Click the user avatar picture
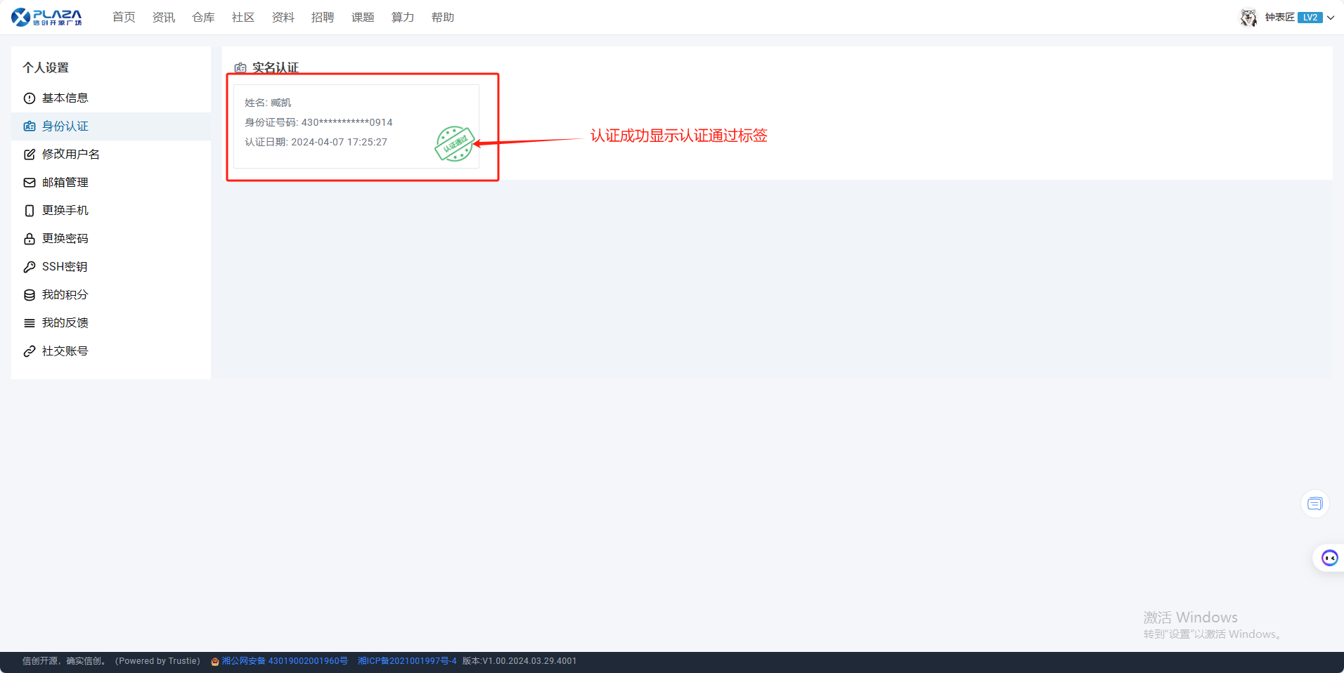 click(1248, 18)
